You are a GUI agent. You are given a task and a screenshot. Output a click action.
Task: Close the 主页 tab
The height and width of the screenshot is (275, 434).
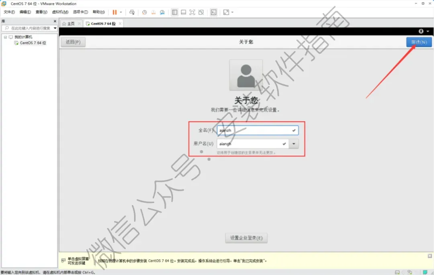click(80, 24)
